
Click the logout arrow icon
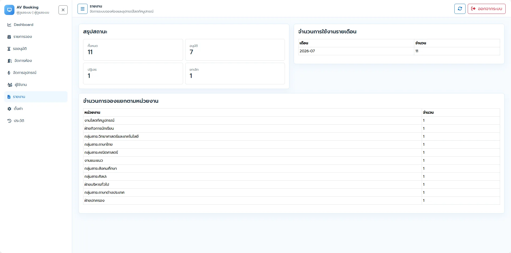(473, 9)
